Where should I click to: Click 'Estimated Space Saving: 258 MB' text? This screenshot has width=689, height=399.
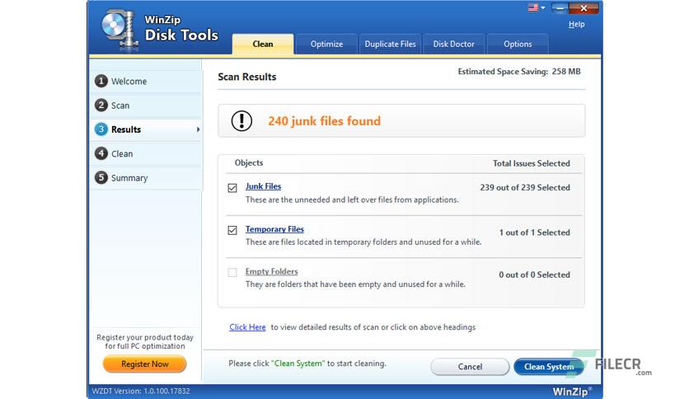pos(519,71)
